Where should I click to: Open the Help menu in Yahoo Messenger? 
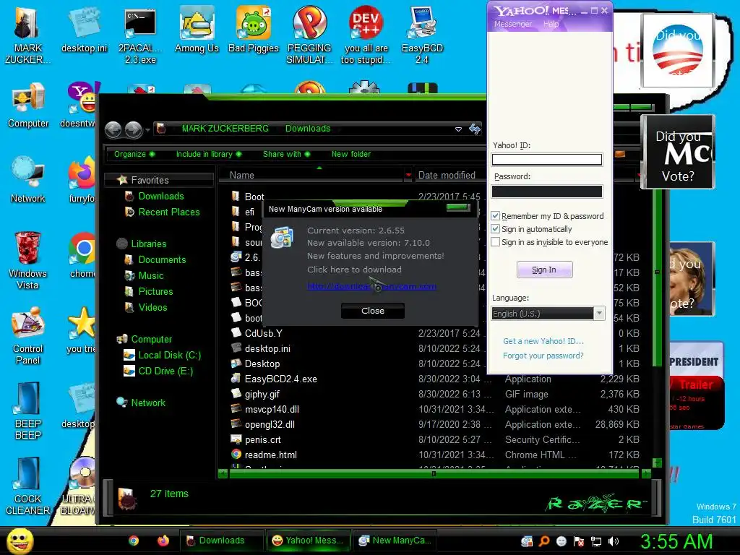click(x=550, y=24)
